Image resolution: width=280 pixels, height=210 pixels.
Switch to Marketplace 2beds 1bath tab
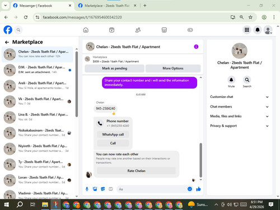[107, 6]
